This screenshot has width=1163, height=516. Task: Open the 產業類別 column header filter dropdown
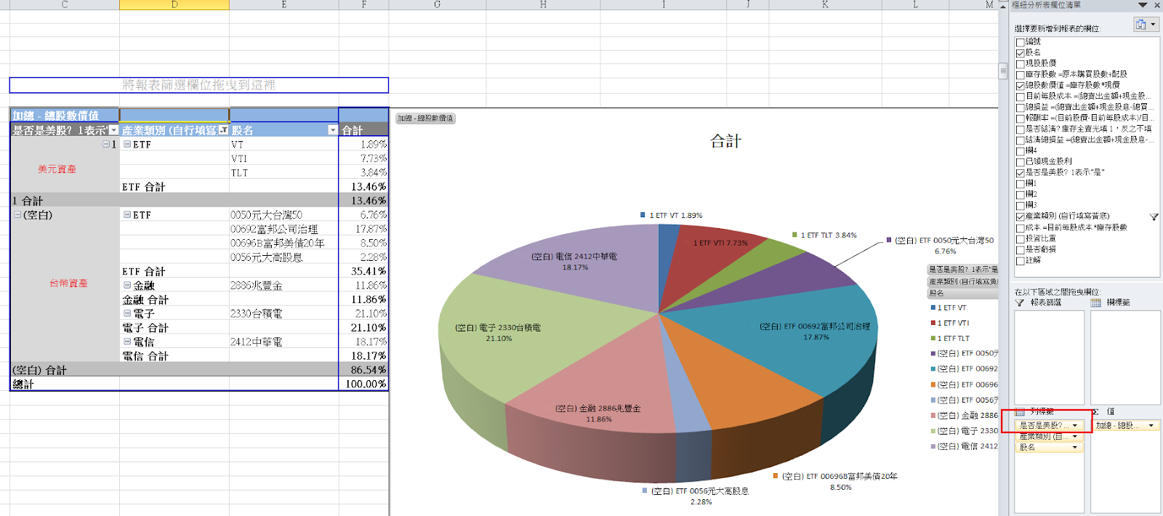pyautogui.click(x=223, y=130)
